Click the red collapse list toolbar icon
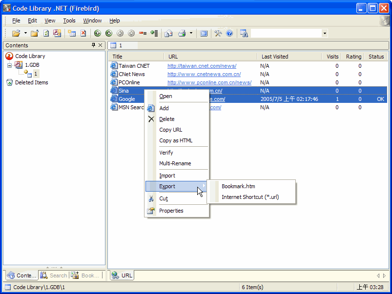392x294 pixels. pos(143,33)
